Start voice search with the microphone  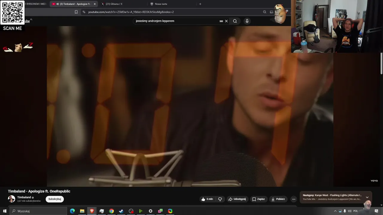point(247,21)
